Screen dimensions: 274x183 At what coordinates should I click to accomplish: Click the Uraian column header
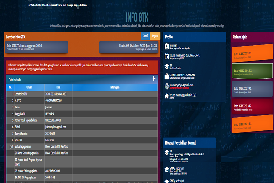point(29,87)
